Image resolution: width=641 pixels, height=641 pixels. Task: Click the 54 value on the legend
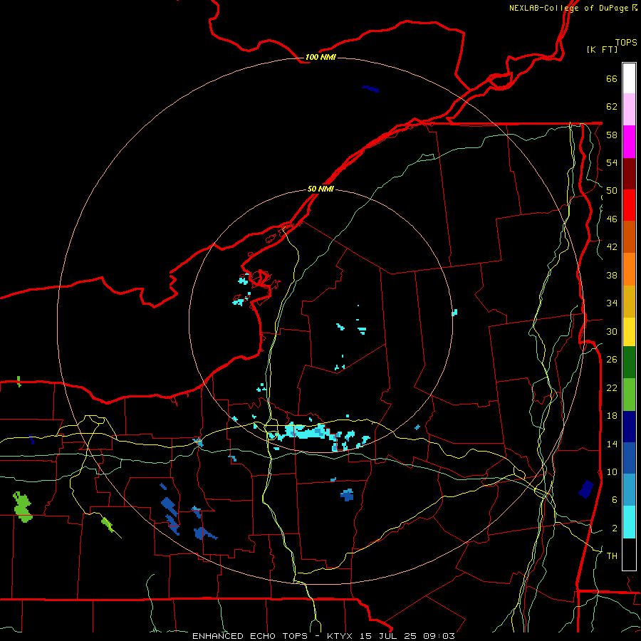612,162
